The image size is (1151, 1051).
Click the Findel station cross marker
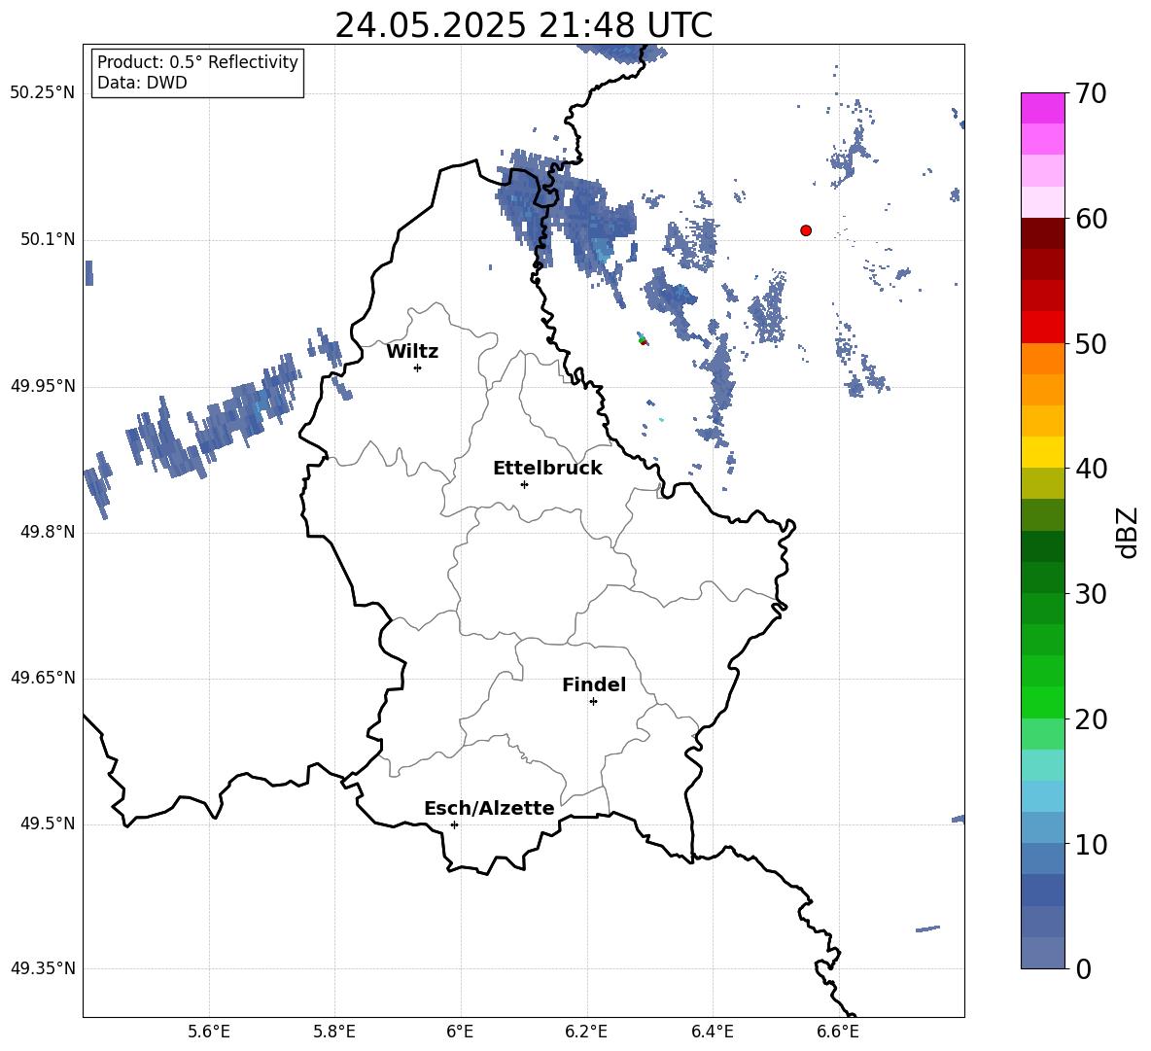click(x=593, y=702)
